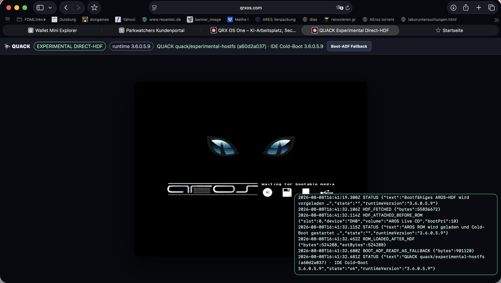Click the Boot-ADF Fallback button
501x283 pixels.
pyautogui.click(x=349, y=46)
